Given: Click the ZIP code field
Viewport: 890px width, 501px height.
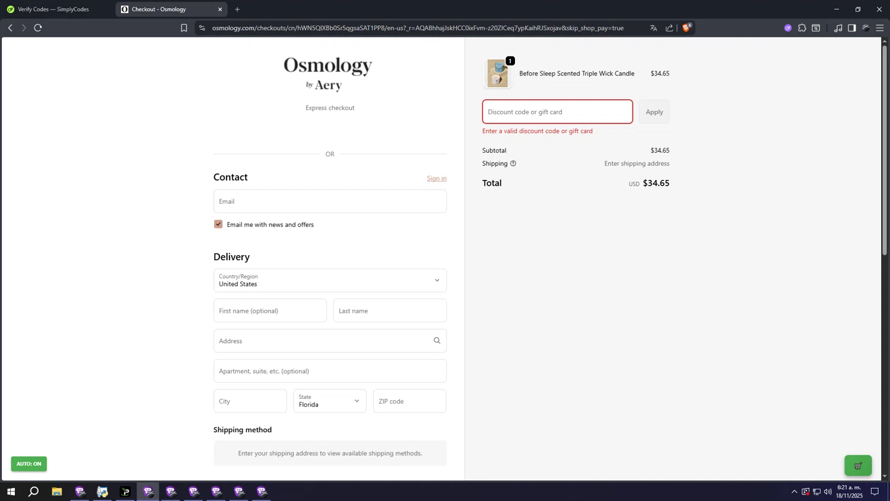Looking at the screenshot, I should click(x=409, y=401).
